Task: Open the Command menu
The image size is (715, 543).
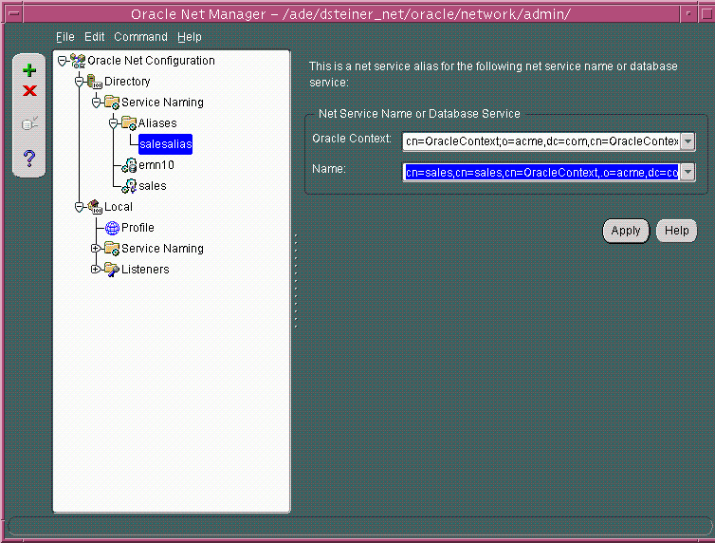Action: (x=140, y=37)
